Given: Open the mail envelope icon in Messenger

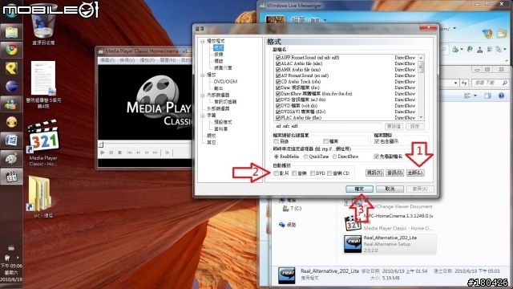Looking at the screenshot, I should (502, 33).
